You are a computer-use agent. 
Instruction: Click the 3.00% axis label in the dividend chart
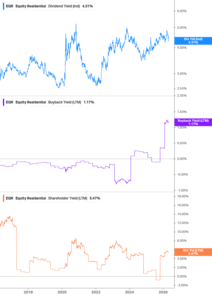tap(182, 74)
